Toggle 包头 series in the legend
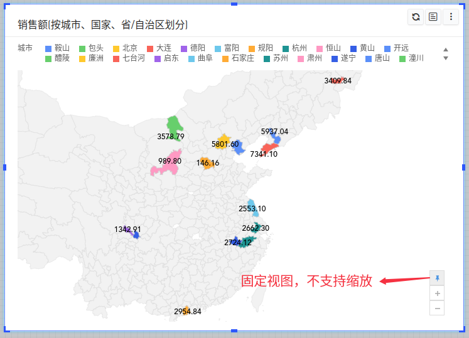469x338 pixels. click(x=91, y=48)
